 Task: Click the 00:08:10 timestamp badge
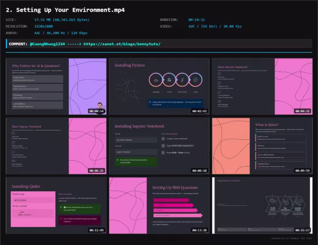pos(199,170)
